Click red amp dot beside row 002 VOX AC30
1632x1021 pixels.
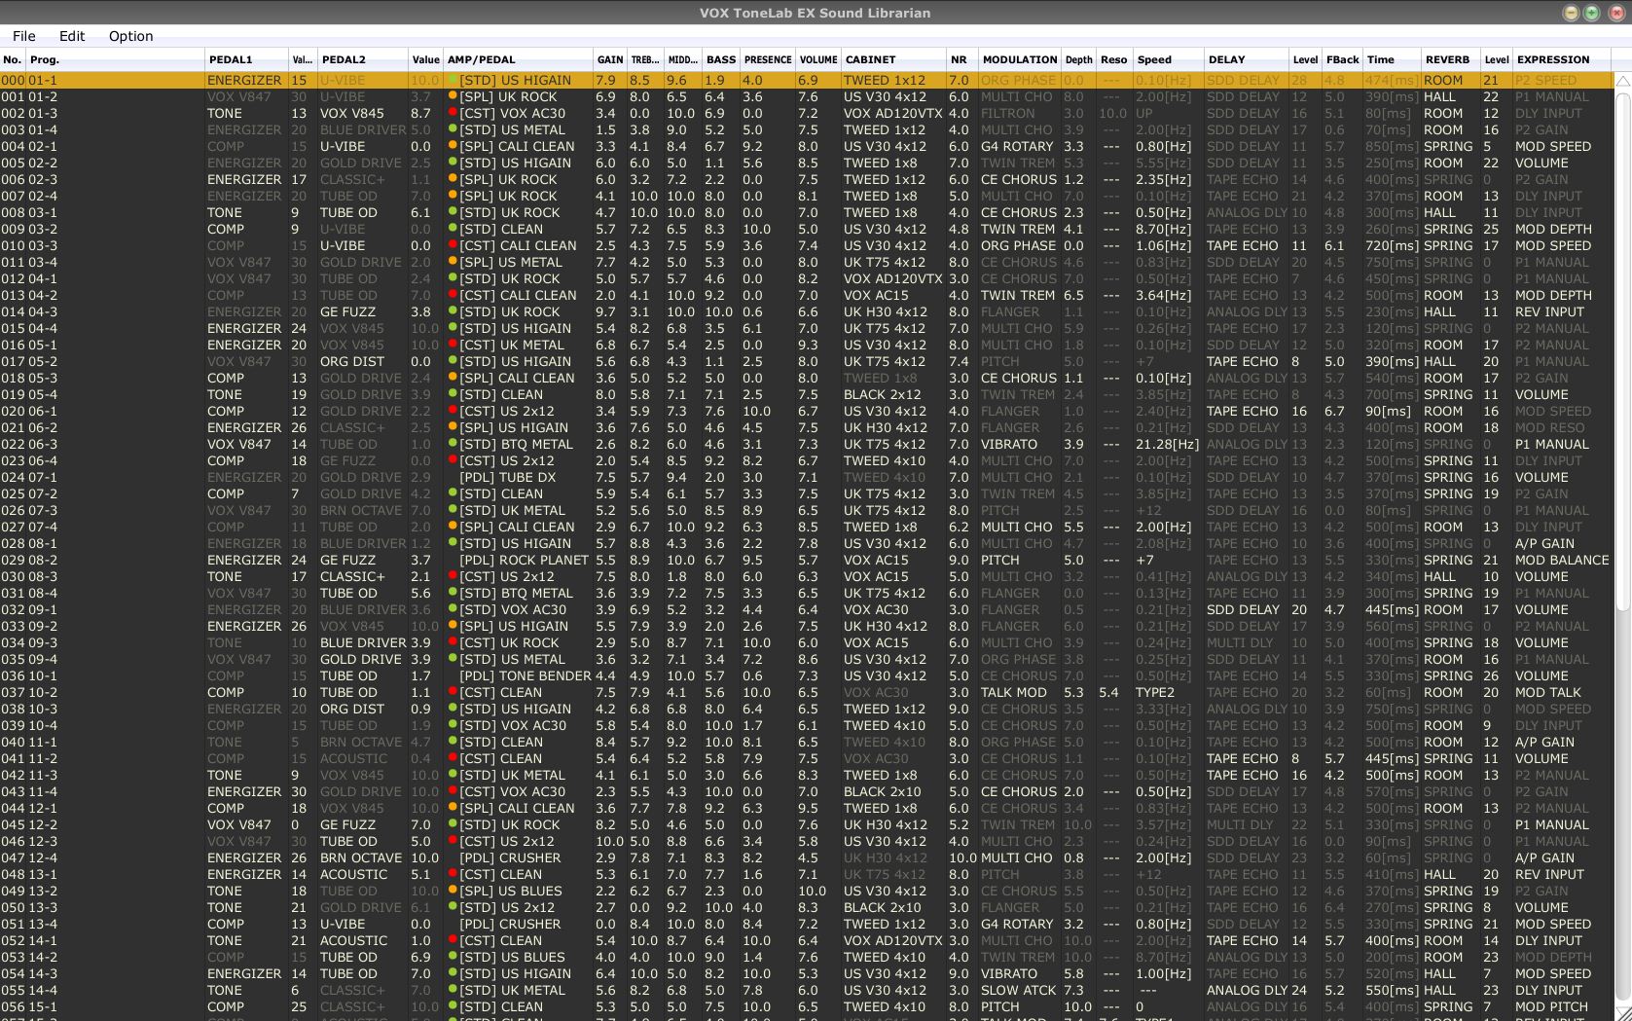[x=453, y=113]
